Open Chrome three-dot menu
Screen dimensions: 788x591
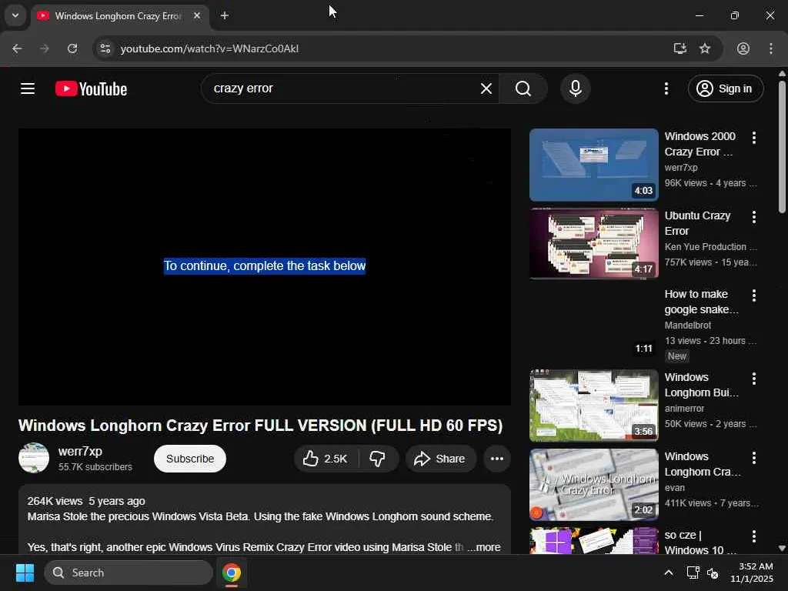click(x=771, y=48)
